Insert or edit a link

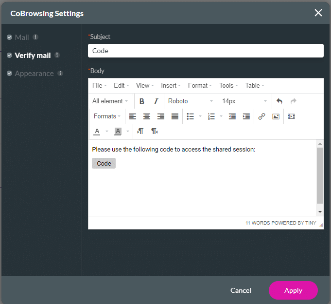point(262,116)
